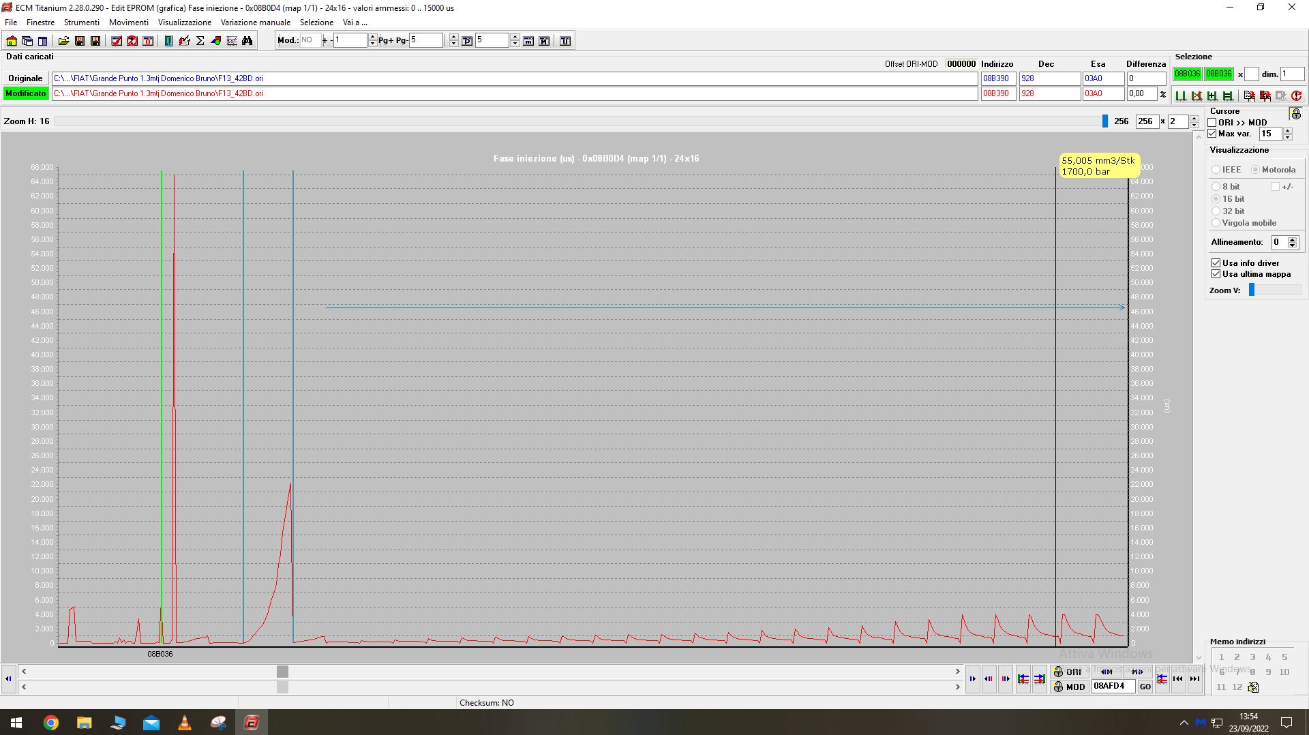The width and height of the screenshot is (1309, 735).
Task: Jump to last map with skip-forward icon
Action: (x=1194, y=679)
